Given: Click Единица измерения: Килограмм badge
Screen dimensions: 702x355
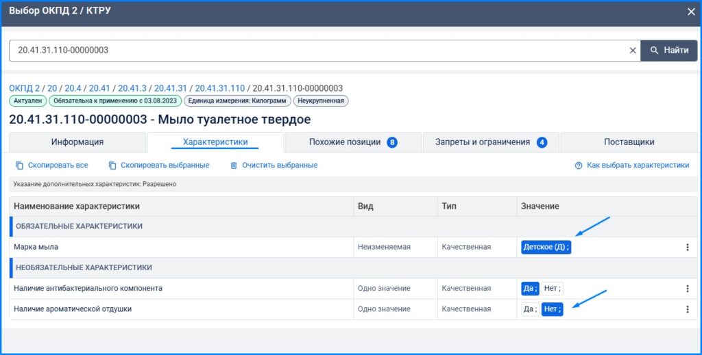Looking at the screenshot, I should point(237,101).
